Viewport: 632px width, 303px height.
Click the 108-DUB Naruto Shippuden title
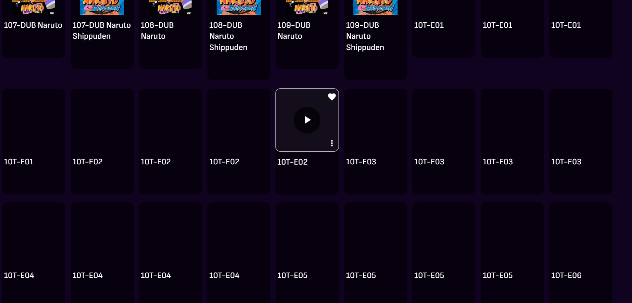tap(228, 36)
